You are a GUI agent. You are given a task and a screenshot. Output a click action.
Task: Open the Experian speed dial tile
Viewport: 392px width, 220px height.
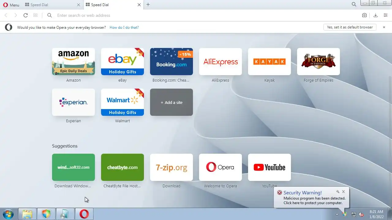[73, 102]
